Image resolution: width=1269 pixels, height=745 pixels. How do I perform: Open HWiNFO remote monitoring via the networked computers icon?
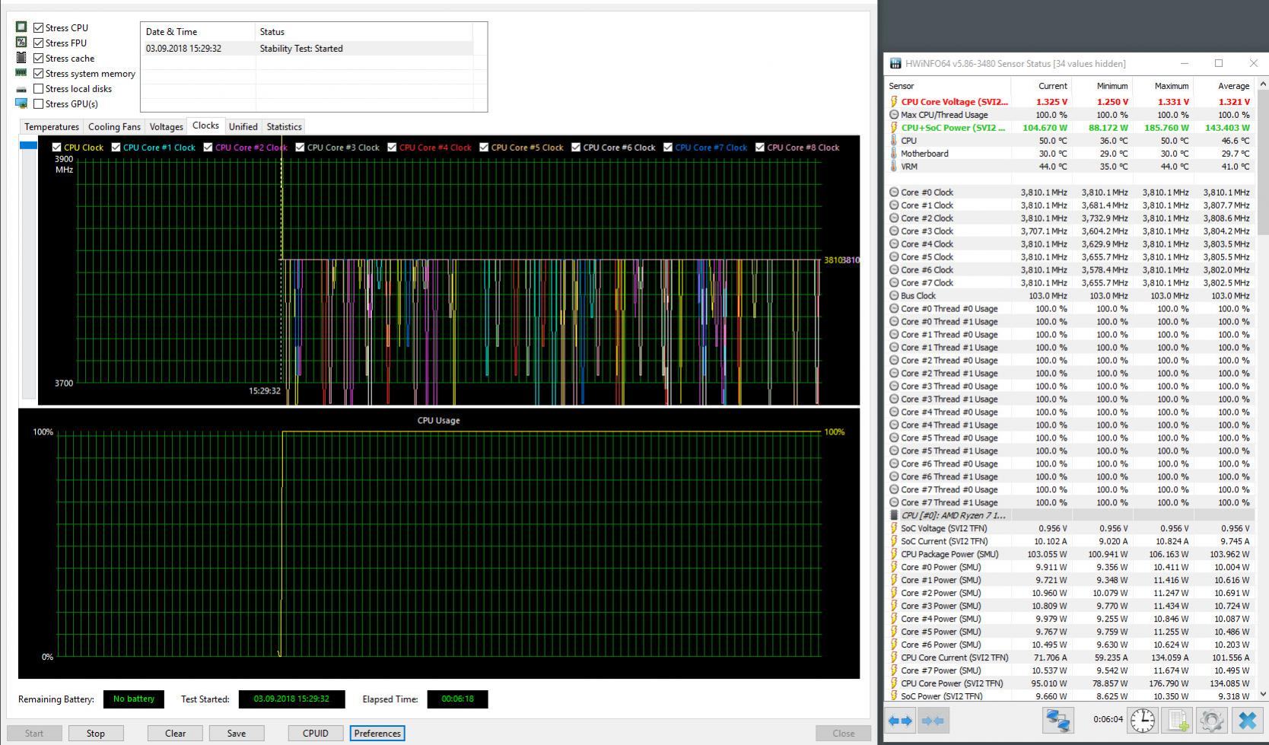pos(1057,720)
